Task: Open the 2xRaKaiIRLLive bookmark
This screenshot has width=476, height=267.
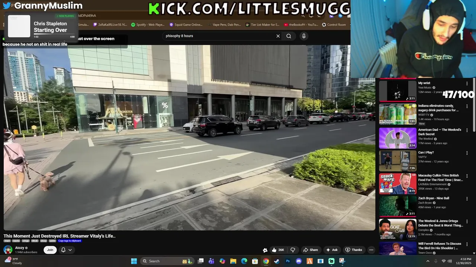Action: (110, 25)
